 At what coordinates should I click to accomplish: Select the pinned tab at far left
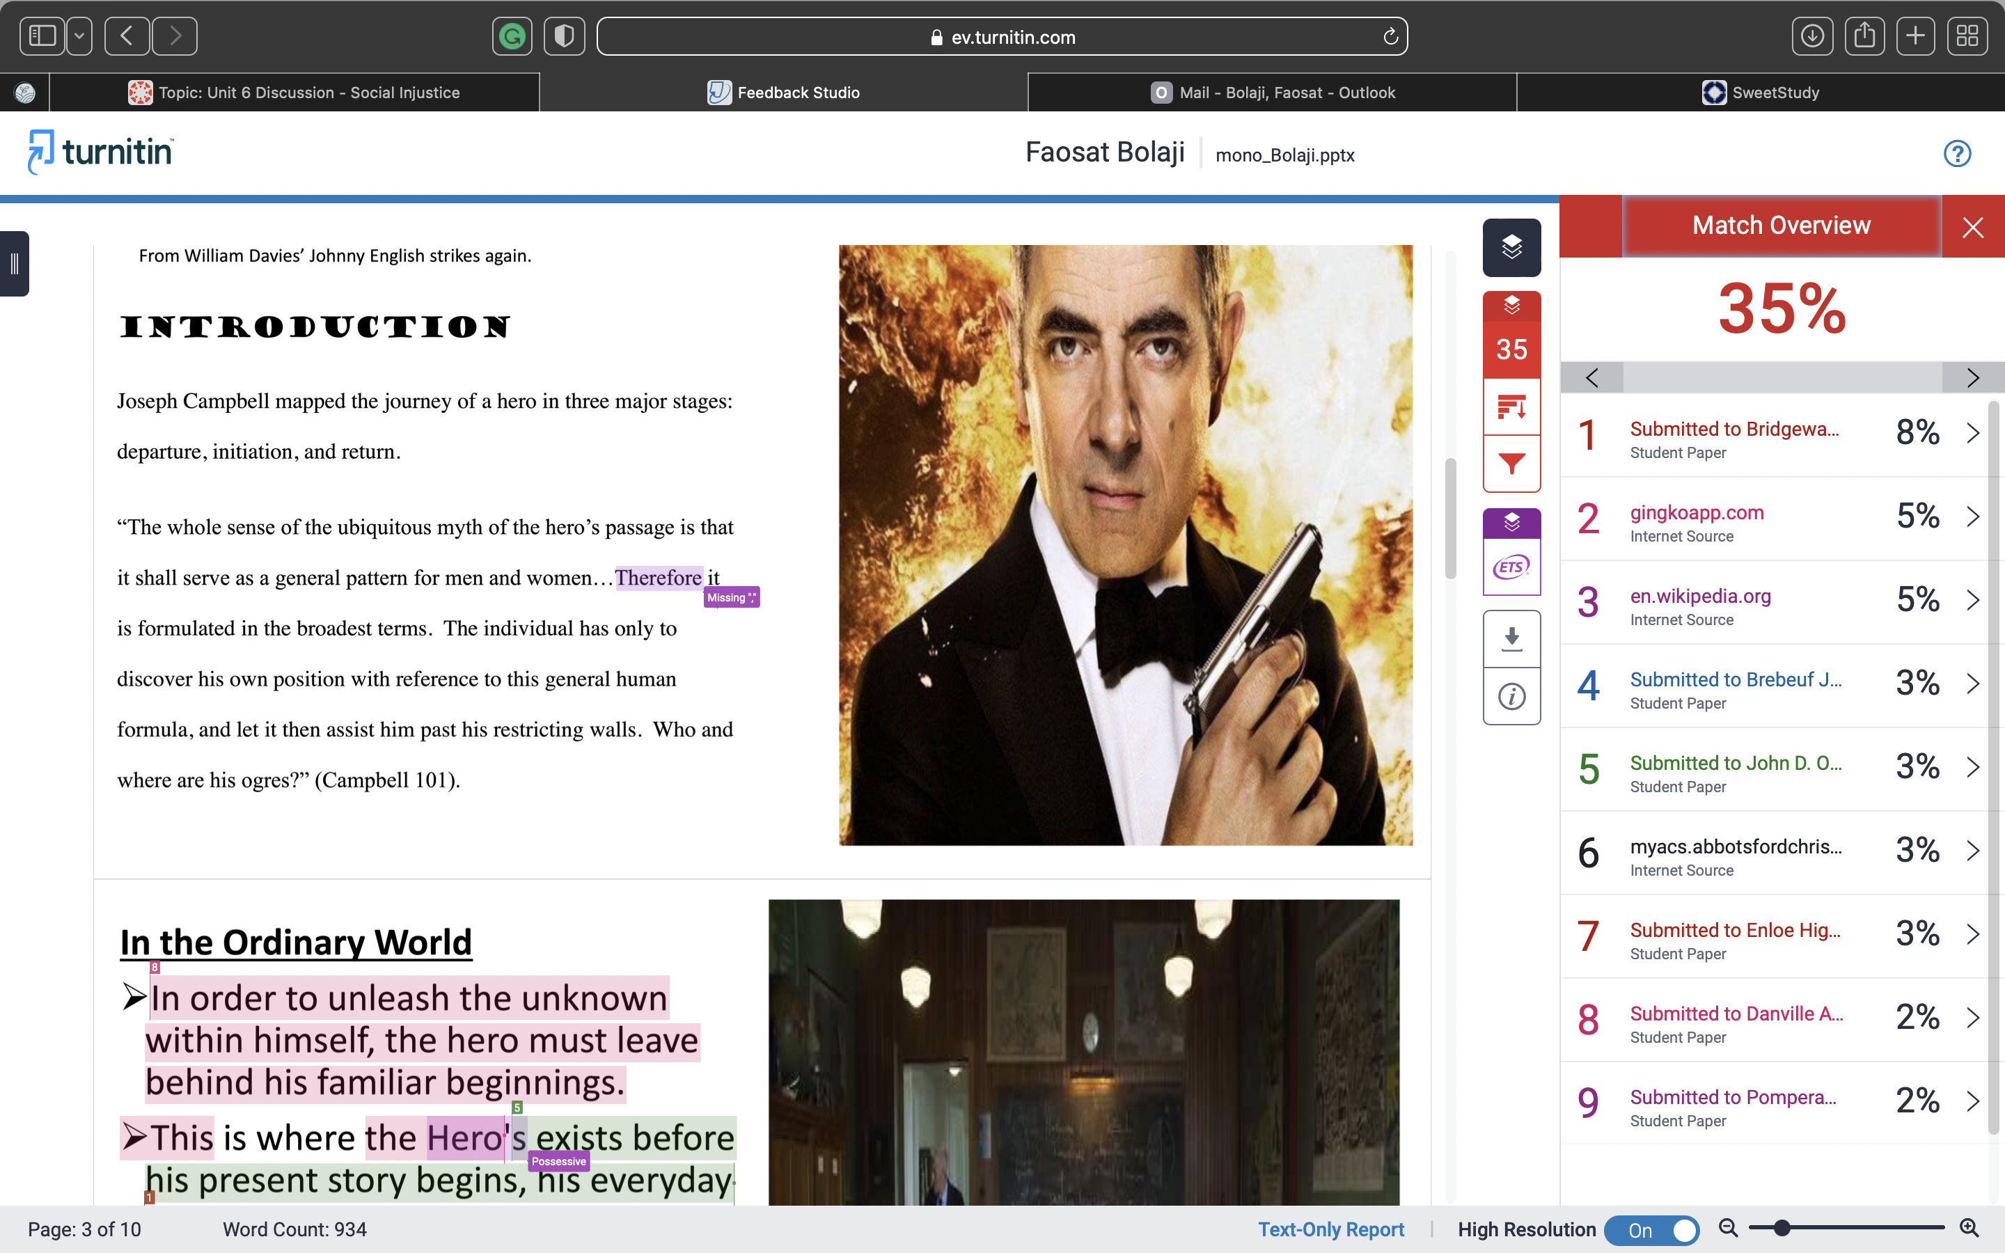click(x=25, y=93)
